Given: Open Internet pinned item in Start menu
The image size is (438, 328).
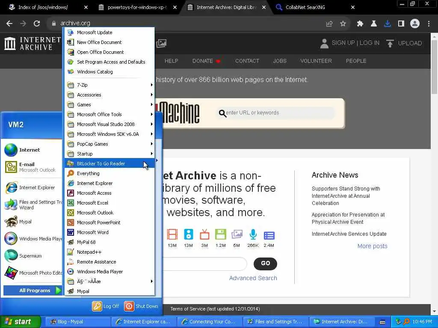Looking at the screenshot, I should [x=32, y=150].
